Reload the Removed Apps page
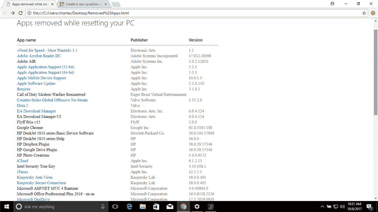The image size is (378, 212). click(21, 13)
